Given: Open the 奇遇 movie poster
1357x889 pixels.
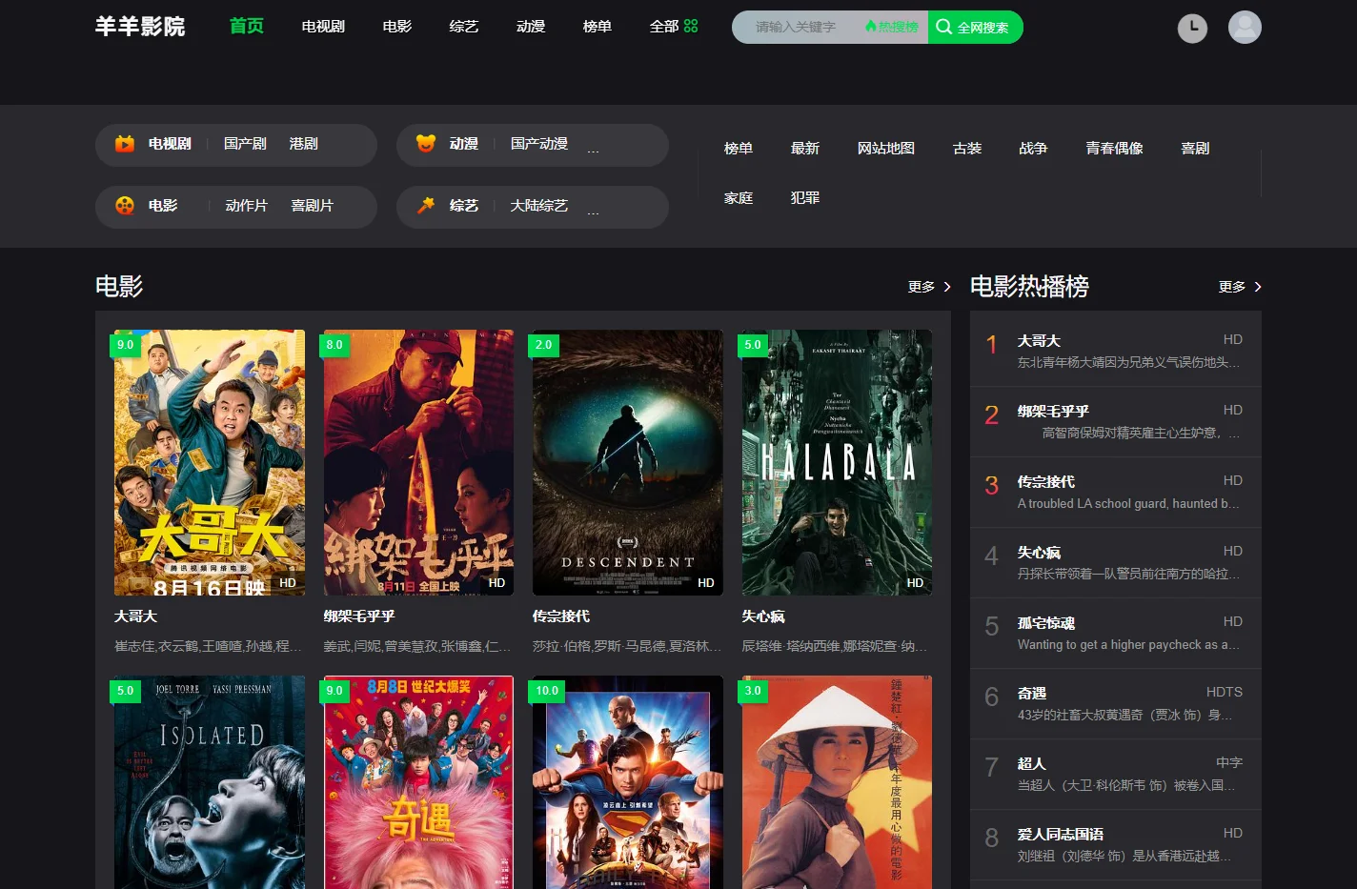Looking at the screenshot, I should click(418, 782).
